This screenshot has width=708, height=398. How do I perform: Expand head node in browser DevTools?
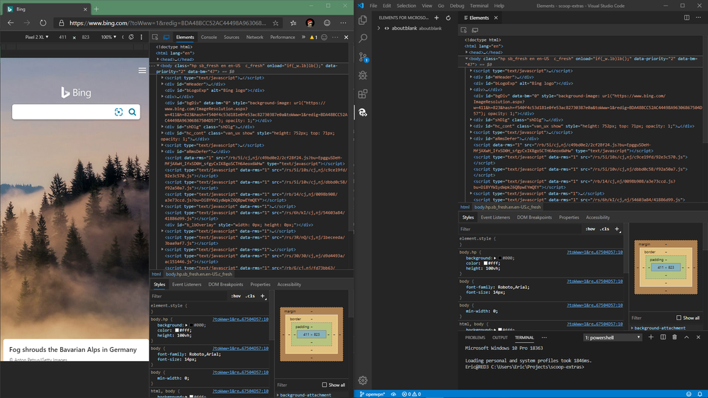pos(158,59)
